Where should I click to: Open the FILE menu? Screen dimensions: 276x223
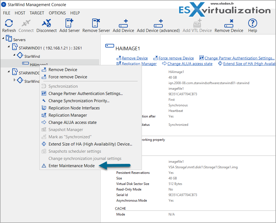(7, 13)
